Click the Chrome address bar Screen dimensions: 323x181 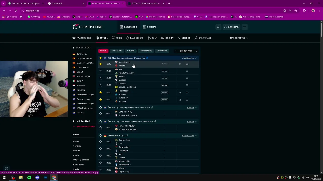click(151, 11)
